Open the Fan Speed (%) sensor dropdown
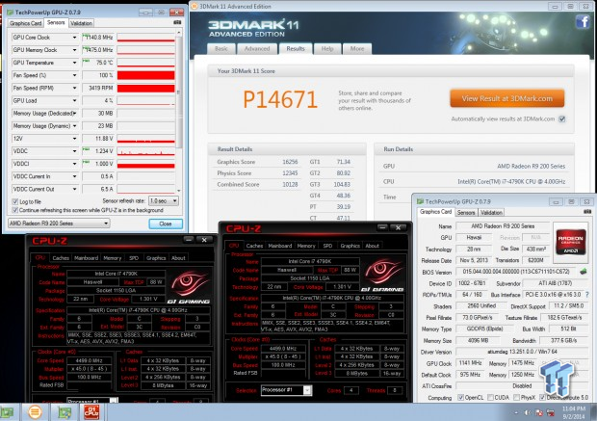Image resolution: width=597 pixels, height=421 pixels. [74, 75]
